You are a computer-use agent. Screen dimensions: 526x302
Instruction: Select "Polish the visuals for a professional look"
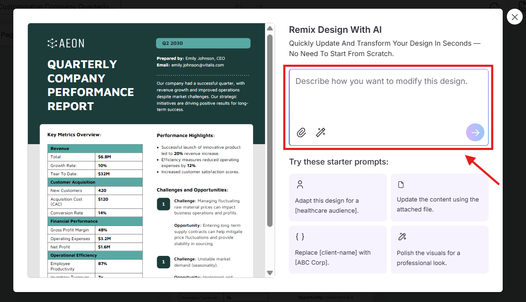(x=439, y=249)
